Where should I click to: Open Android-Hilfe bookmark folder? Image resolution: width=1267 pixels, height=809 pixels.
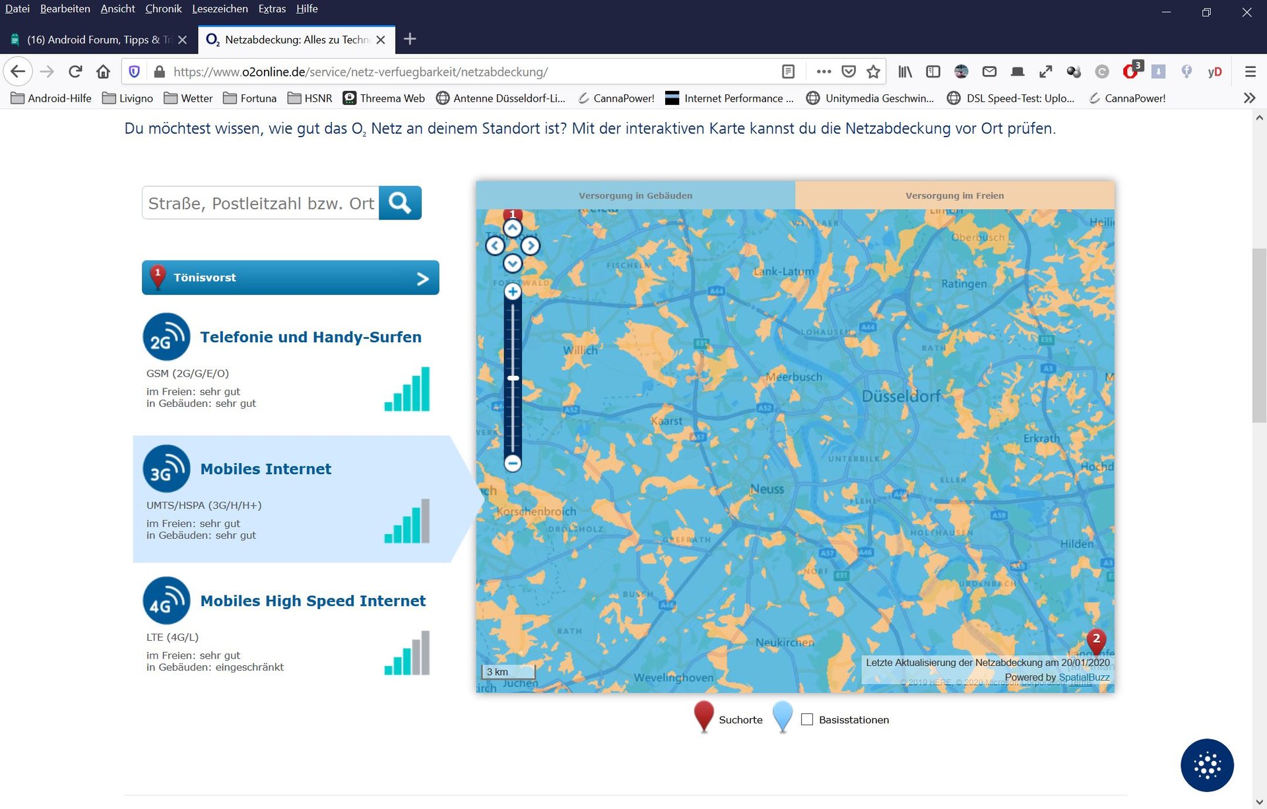(x=51, y=98)
